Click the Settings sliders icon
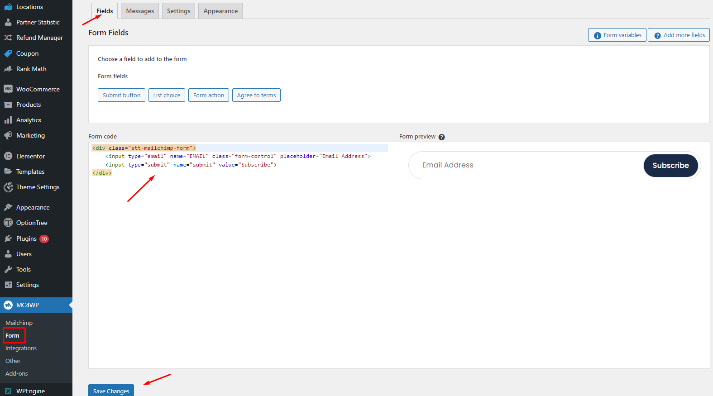Viewport: 713px width, 396px height. click(8, 285)
